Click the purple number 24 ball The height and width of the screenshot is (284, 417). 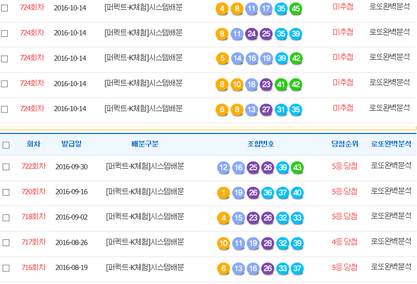pyautogui.click(x=252, y=34)
